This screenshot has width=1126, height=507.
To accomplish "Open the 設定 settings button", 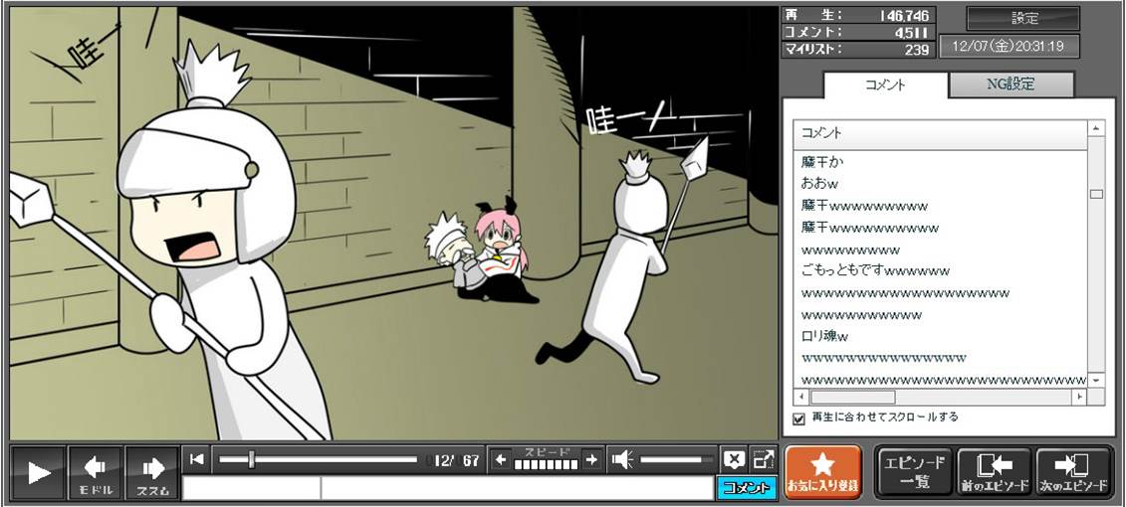I will 1023,18.
